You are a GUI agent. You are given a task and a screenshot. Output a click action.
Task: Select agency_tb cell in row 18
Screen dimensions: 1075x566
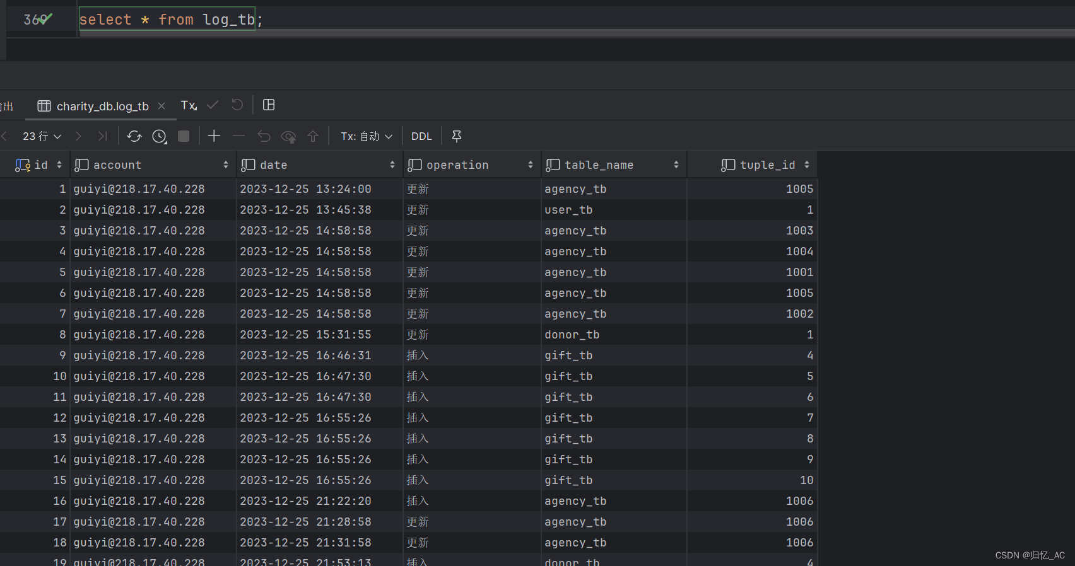(x=614, y=543)
